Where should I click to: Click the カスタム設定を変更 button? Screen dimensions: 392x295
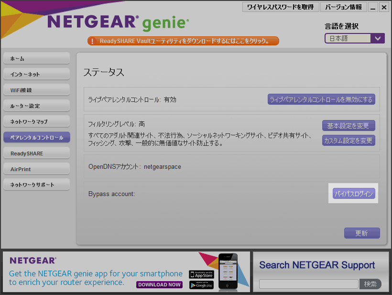pos(348,141)
